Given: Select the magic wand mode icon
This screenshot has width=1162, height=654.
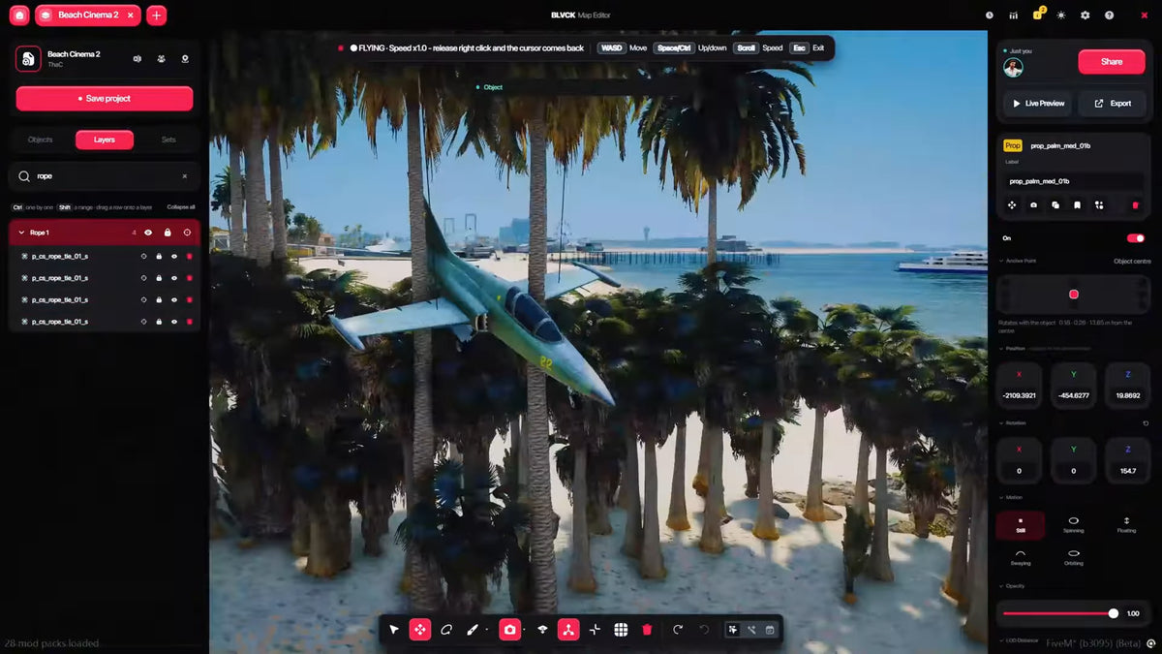Looking at the screenshot, I should 751,630.
